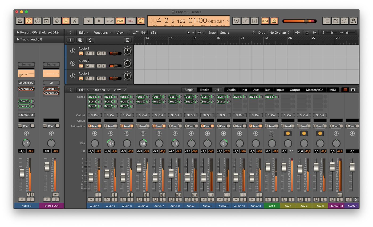
Task: Click the add track plus button
Action: pos(70,40)
